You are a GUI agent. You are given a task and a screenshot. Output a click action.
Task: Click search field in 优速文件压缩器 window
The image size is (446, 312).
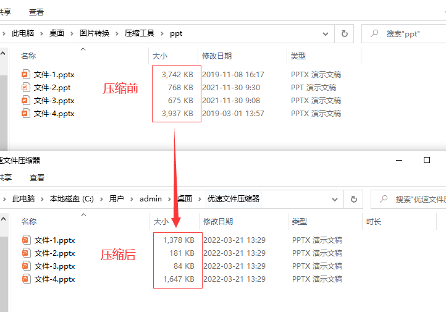click(x=409, y=200)
